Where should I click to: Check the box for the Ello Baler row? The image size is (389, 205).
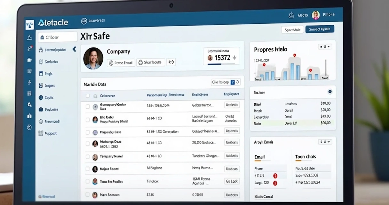click(88, 120)
